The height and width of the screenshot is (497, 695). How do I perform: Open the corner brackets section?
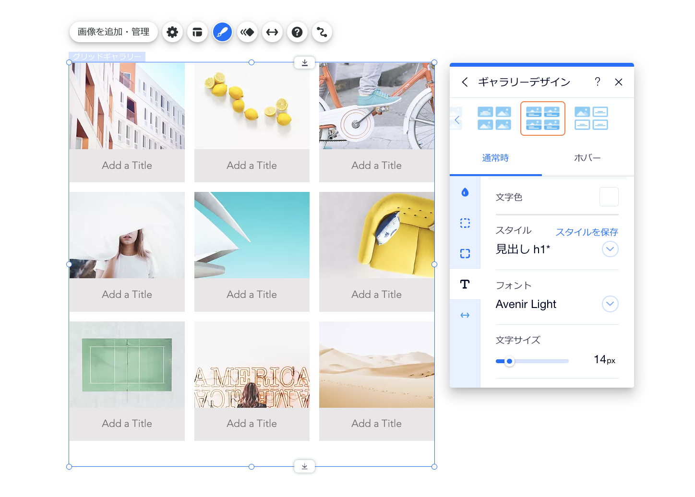[x=465, y=254]
